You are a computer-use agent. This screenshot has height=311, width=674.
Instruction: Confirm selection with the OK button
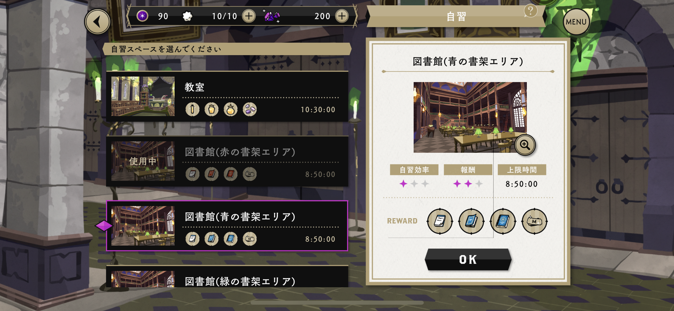coord(468,259)
